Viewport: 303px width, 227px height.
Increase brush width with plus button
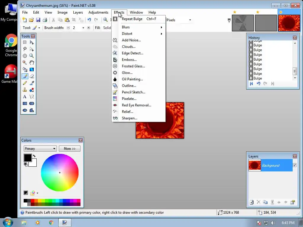(88, 28)
